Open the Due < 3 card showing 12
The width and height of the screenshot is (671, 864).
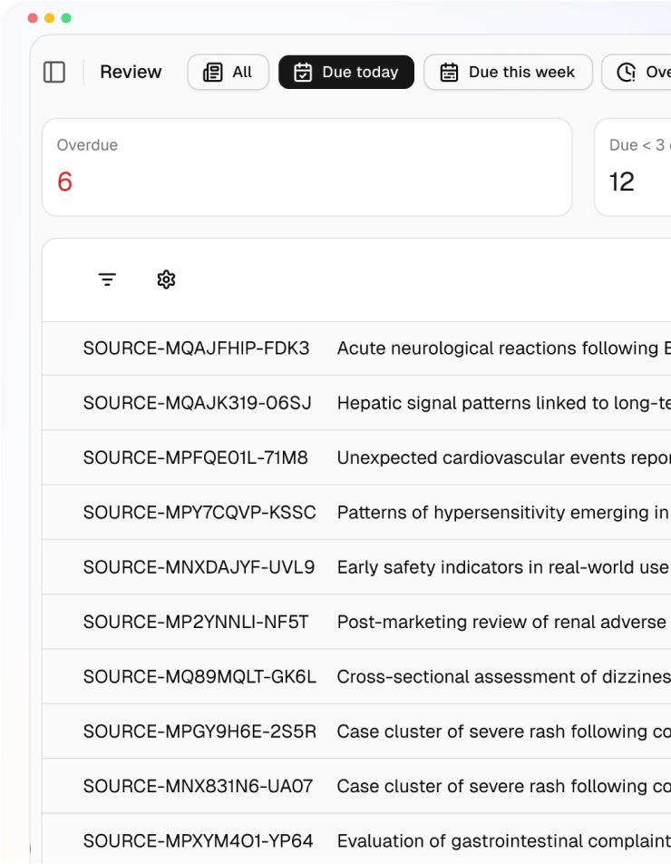[633, 167]
